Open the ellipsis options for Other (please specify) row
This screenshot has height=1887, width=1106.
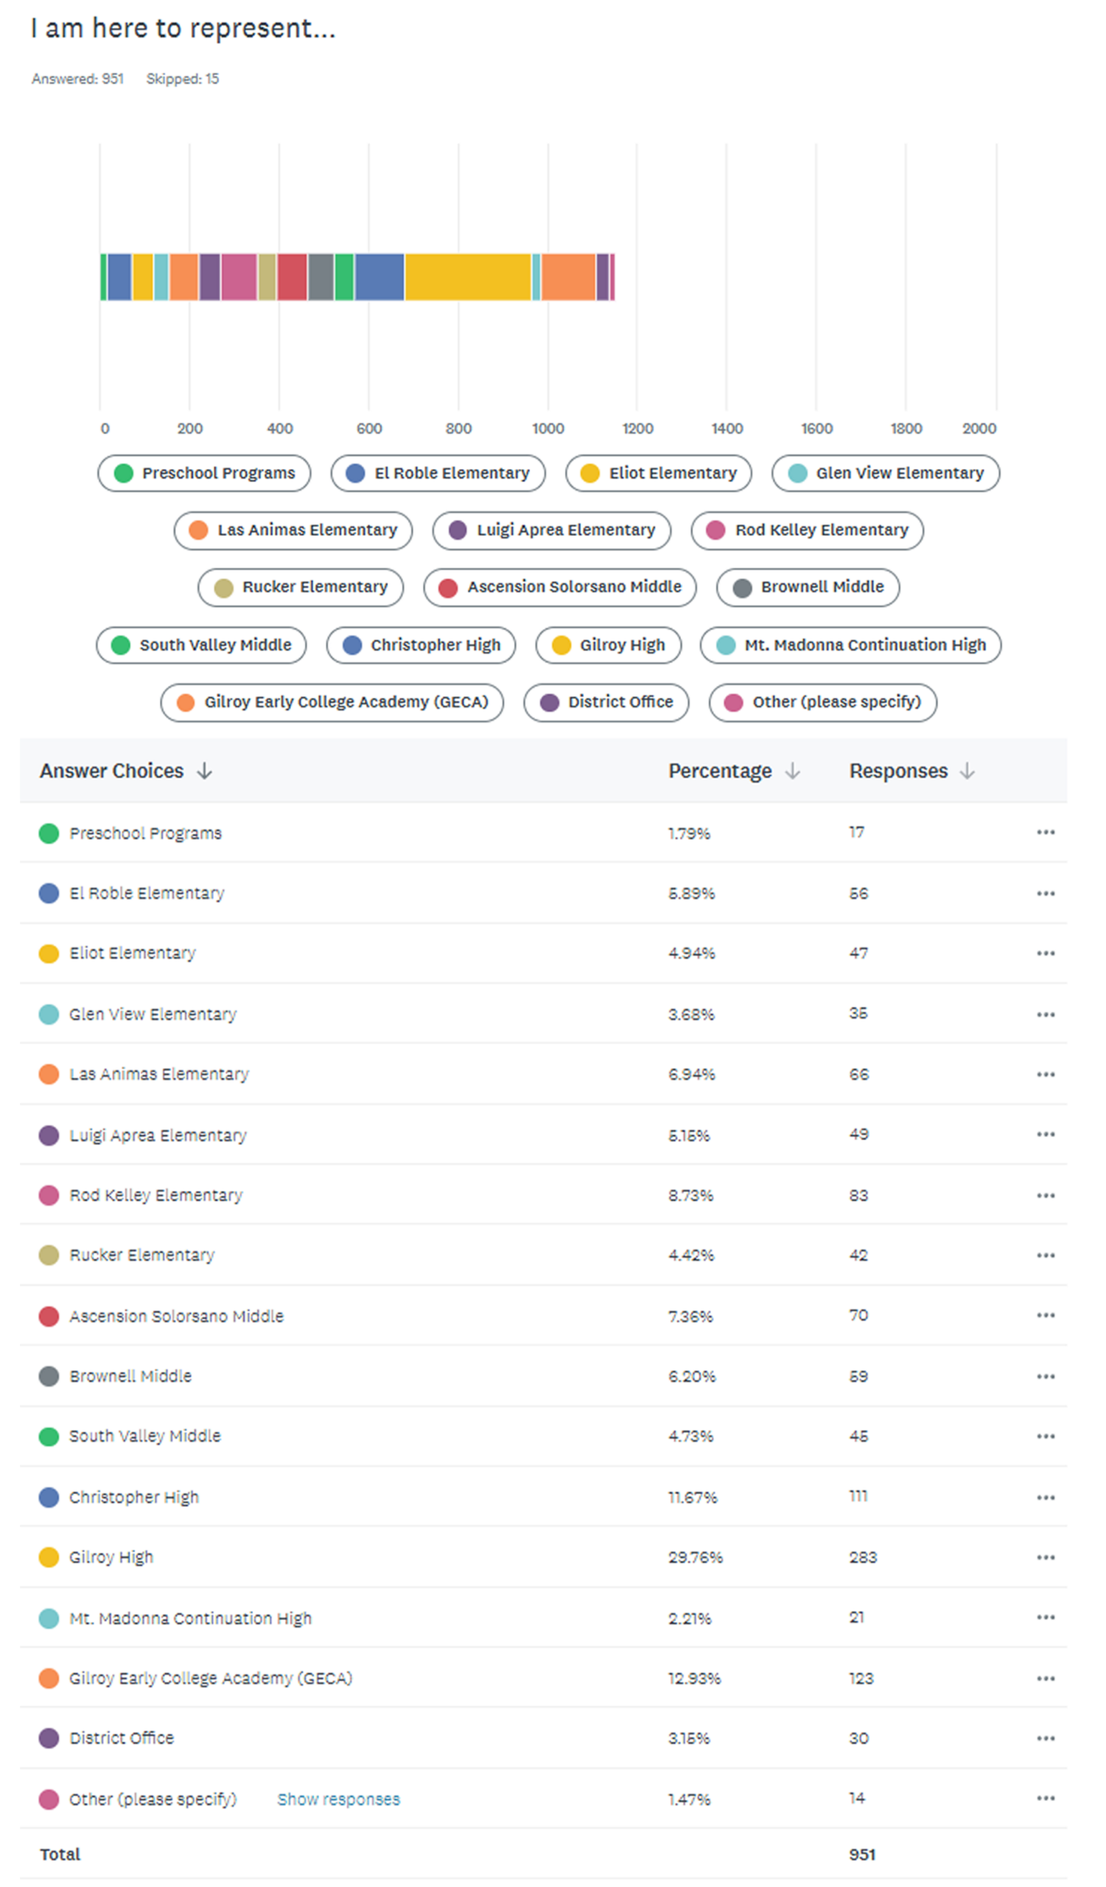(1045, 1798)
